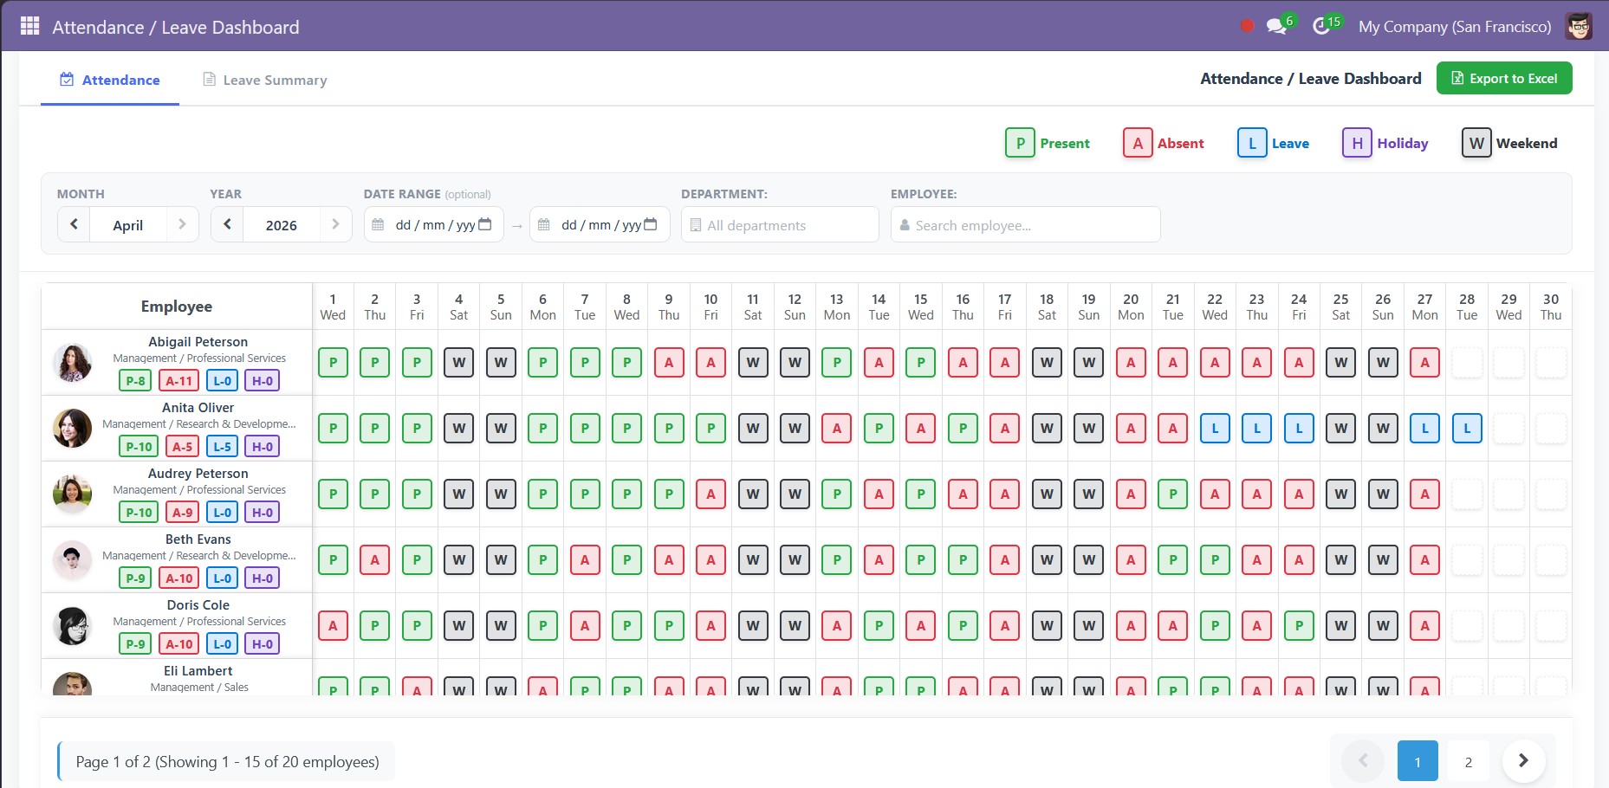Click Audrey Peterson's day 21 Present cell
This screenshot has width=1609, height=788.
click(x=1173, y=494)
